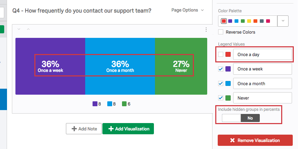Uncheck the Once a week legend checkbox
This screenshot has width=298, height=149.
coord(221,69)
